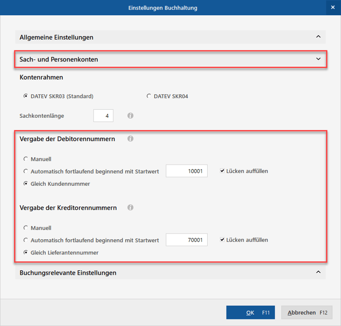Screen dimensions: 341x326
Task: Select DATEV SKR03 (Standard) radio button
Action: coord(26,96)
